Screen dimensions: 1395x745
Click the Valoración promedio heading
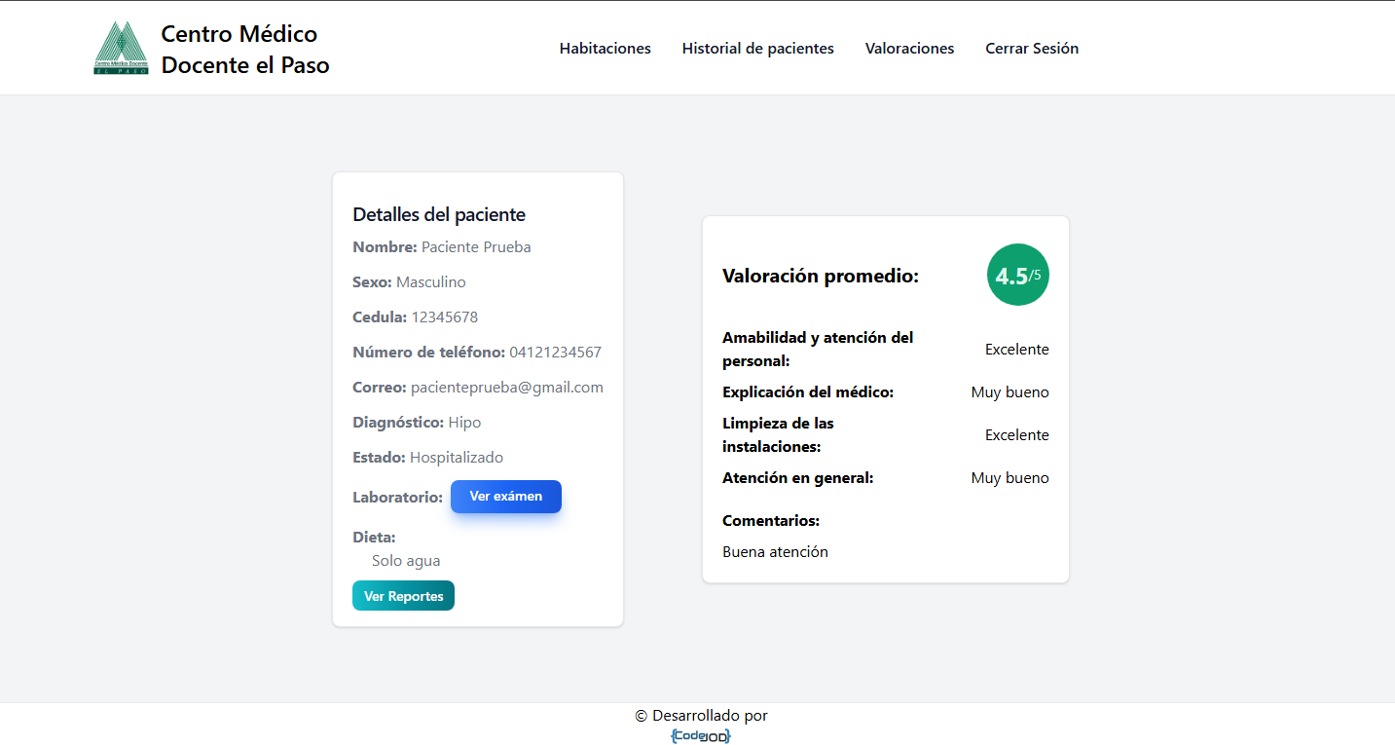pos(820,277)
